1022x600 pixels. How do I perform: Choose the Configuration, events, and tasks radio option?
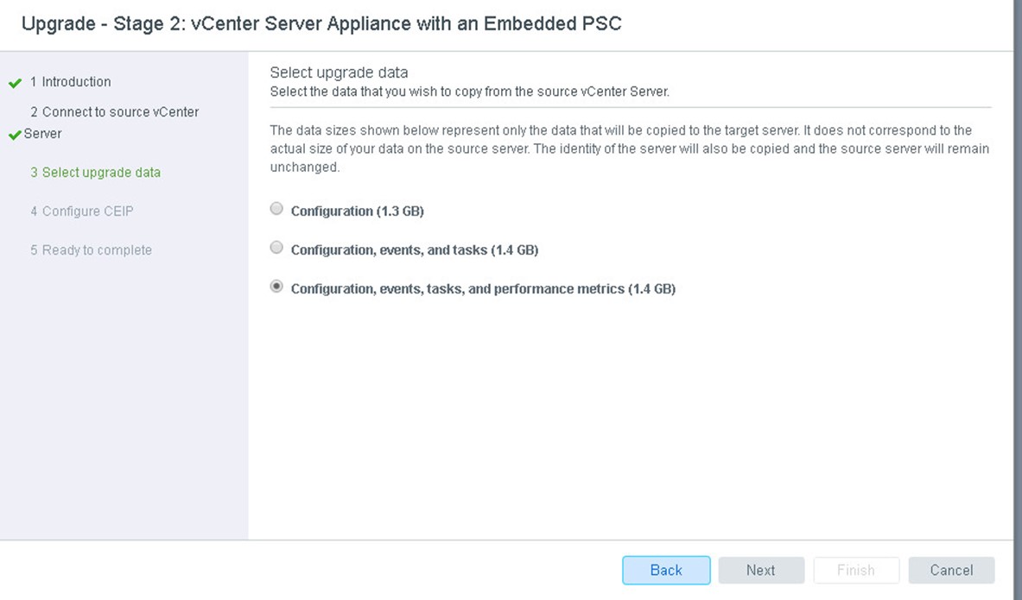point(276,248)
